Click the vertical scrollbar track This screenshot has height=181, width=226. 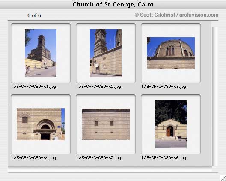tap(214, 97)
